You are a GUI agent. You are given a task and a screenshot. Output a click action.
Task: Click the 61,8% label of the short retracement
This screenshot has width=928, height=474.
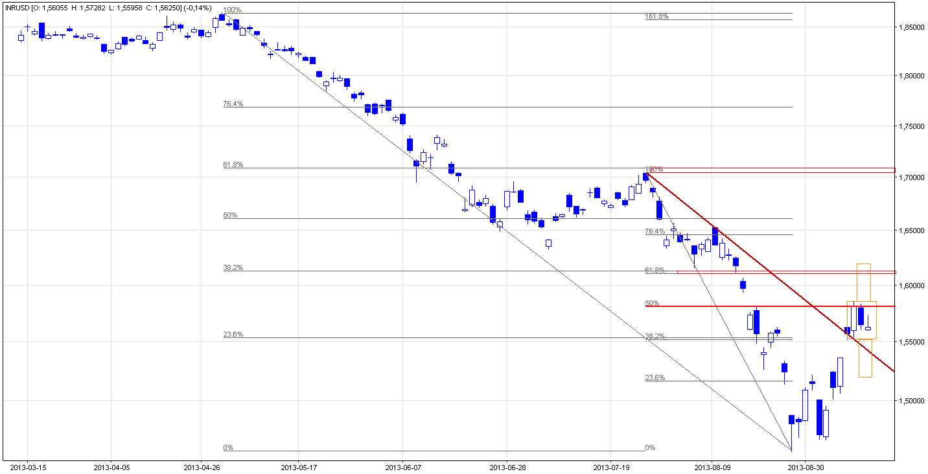pyautogui.click(x=655, y=270)
